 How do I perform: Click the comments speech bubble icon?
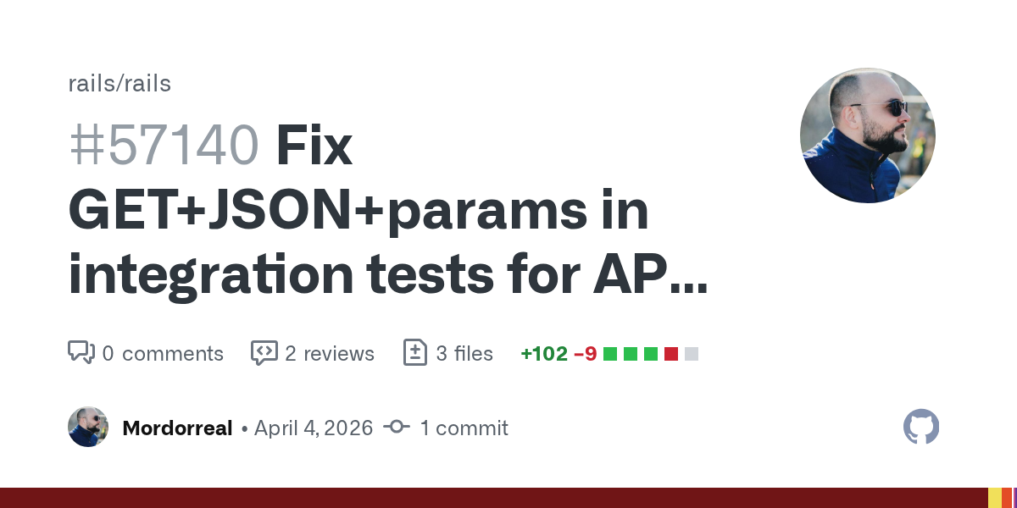tap(81, 353)
